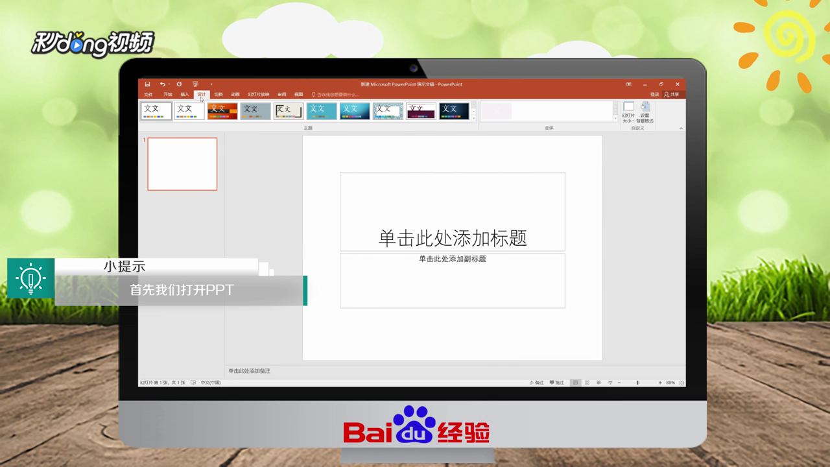The width and height of the screenshot is (830, 467).
Task: Apply the blue gradient theme thumbnail
Action: 355,111
